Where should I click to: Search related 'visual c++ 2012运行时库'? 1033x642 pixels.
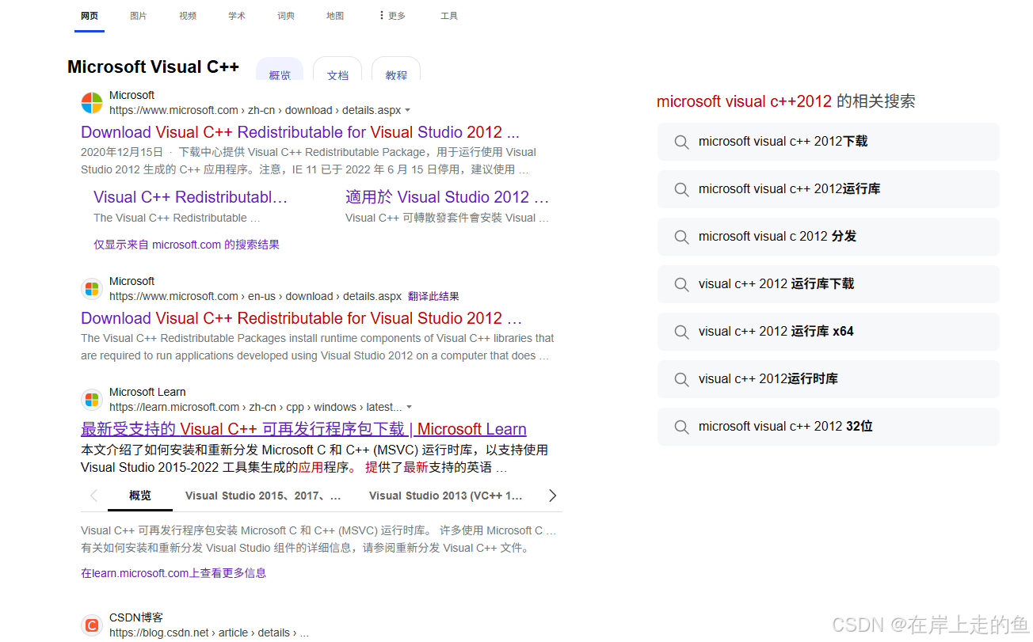pyautogui.click(x=829, y=379)
